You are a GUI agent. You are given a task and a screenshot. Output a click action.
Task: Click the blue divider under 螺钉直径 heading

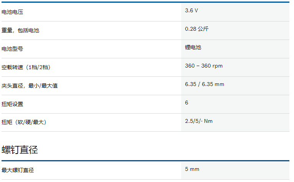pyautogui.click(x=145, y=161)
